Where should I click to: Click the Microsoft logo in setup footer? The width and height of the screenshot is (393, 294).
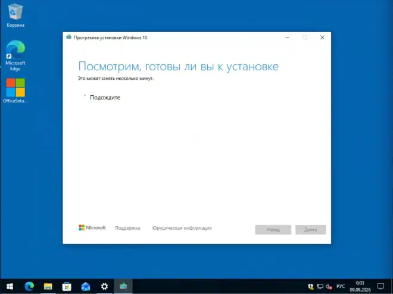pyautogui.click(x=92, y=227)
